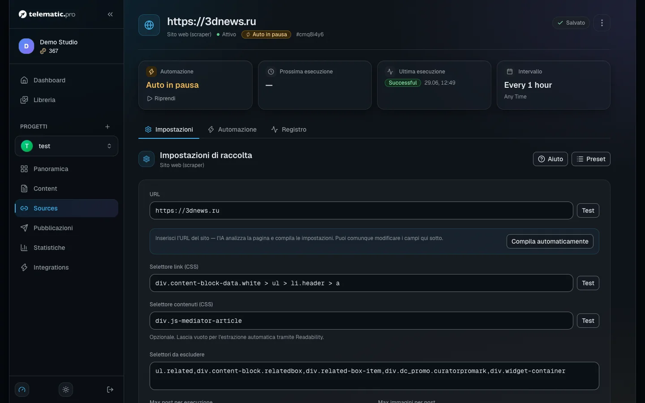Log out using the exit icon
Screen dimensions: 645x403
pos(110,390)
